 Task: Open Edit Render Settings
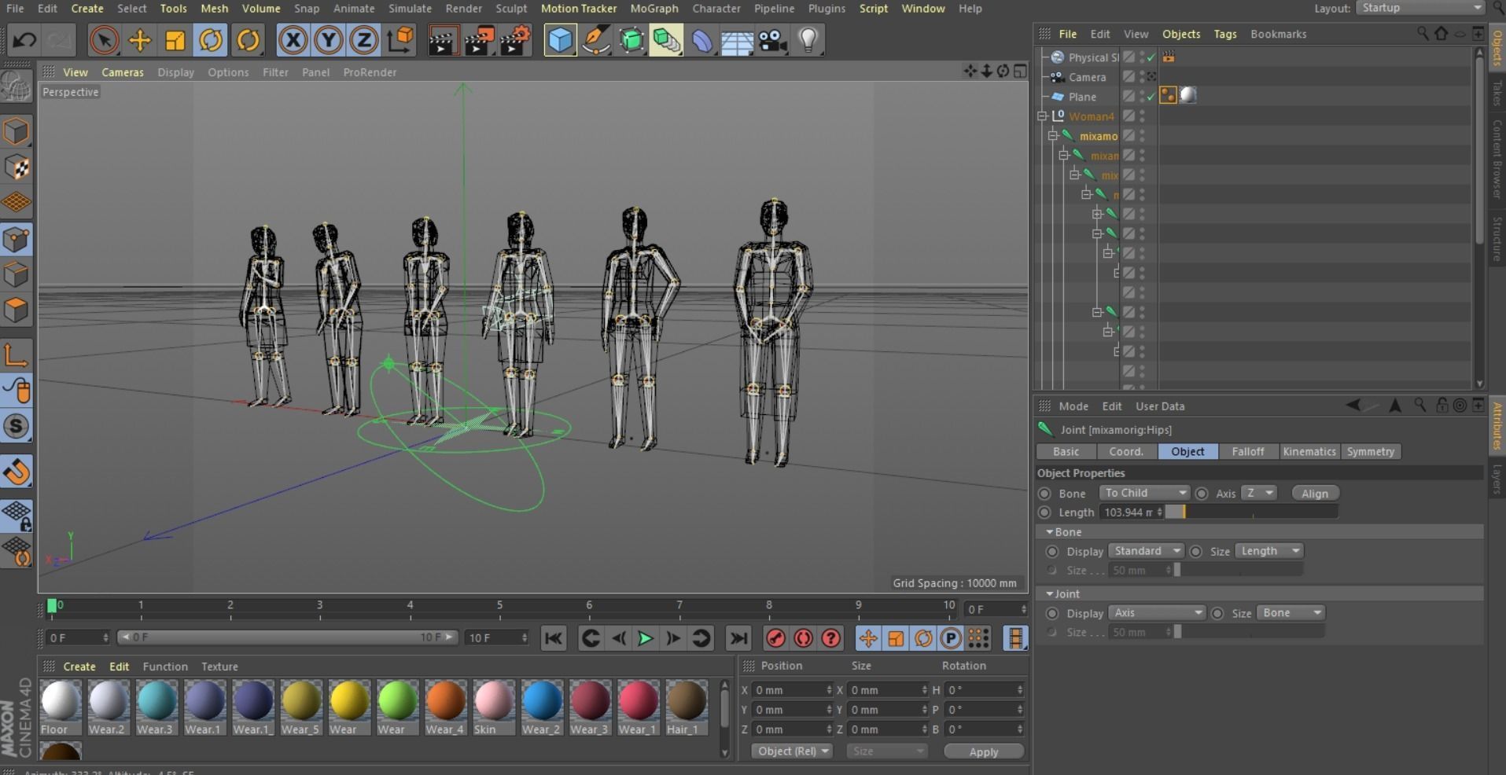[x=515, y=40]
